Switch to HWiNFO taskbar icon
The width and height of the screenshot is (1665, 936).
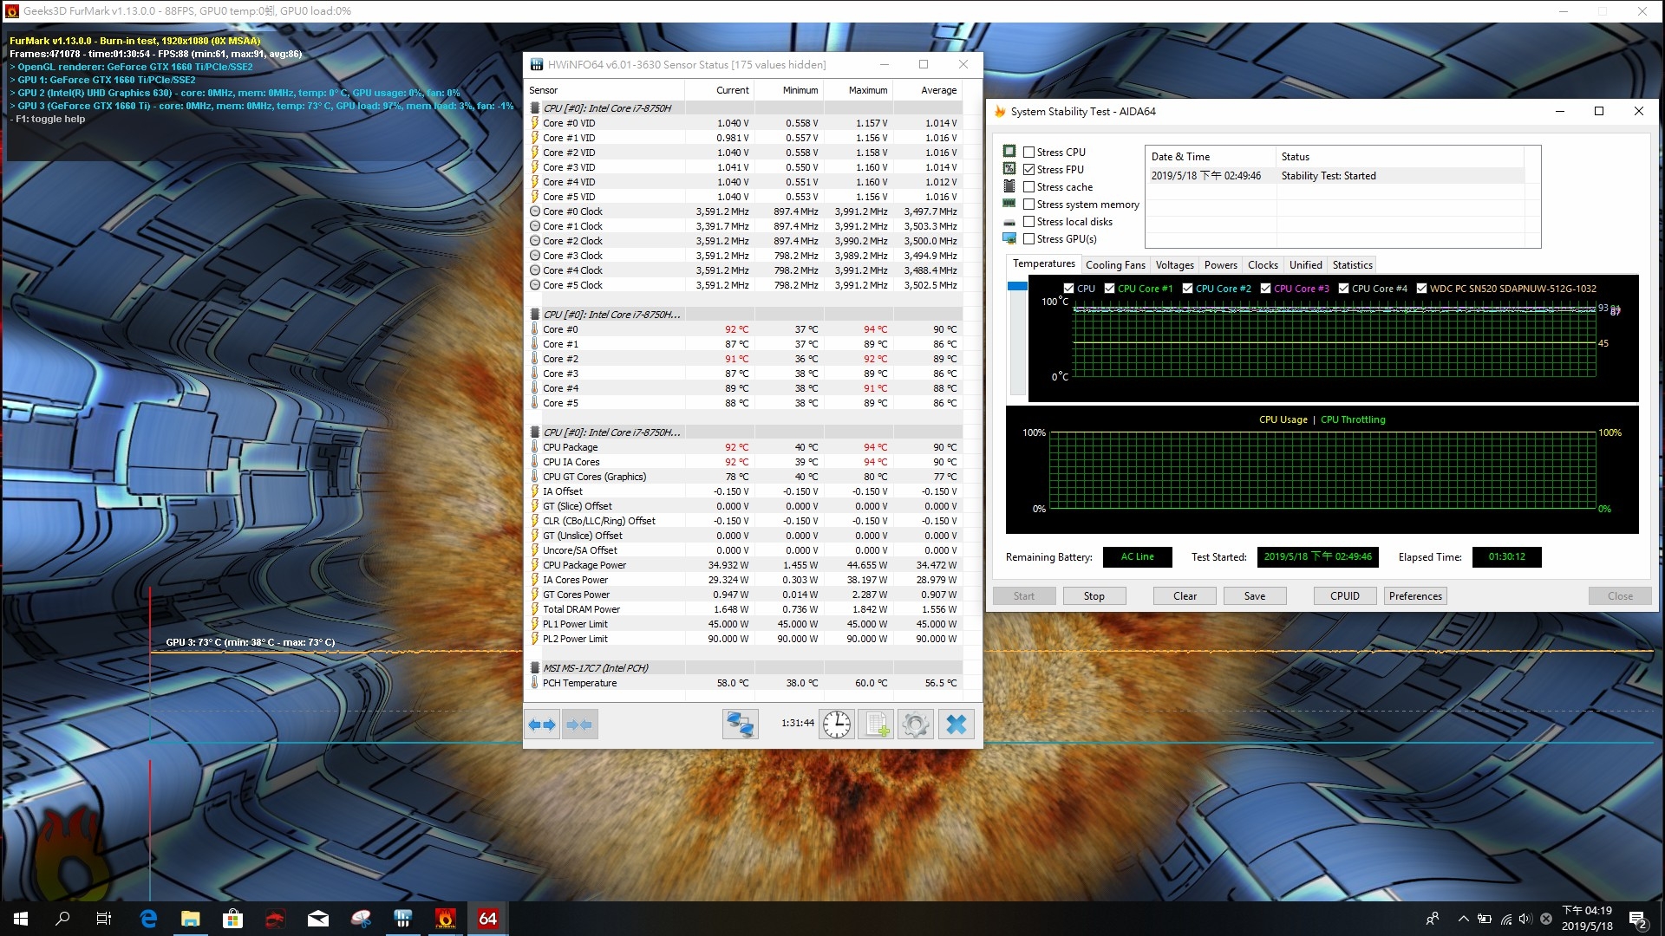(403, 919)
